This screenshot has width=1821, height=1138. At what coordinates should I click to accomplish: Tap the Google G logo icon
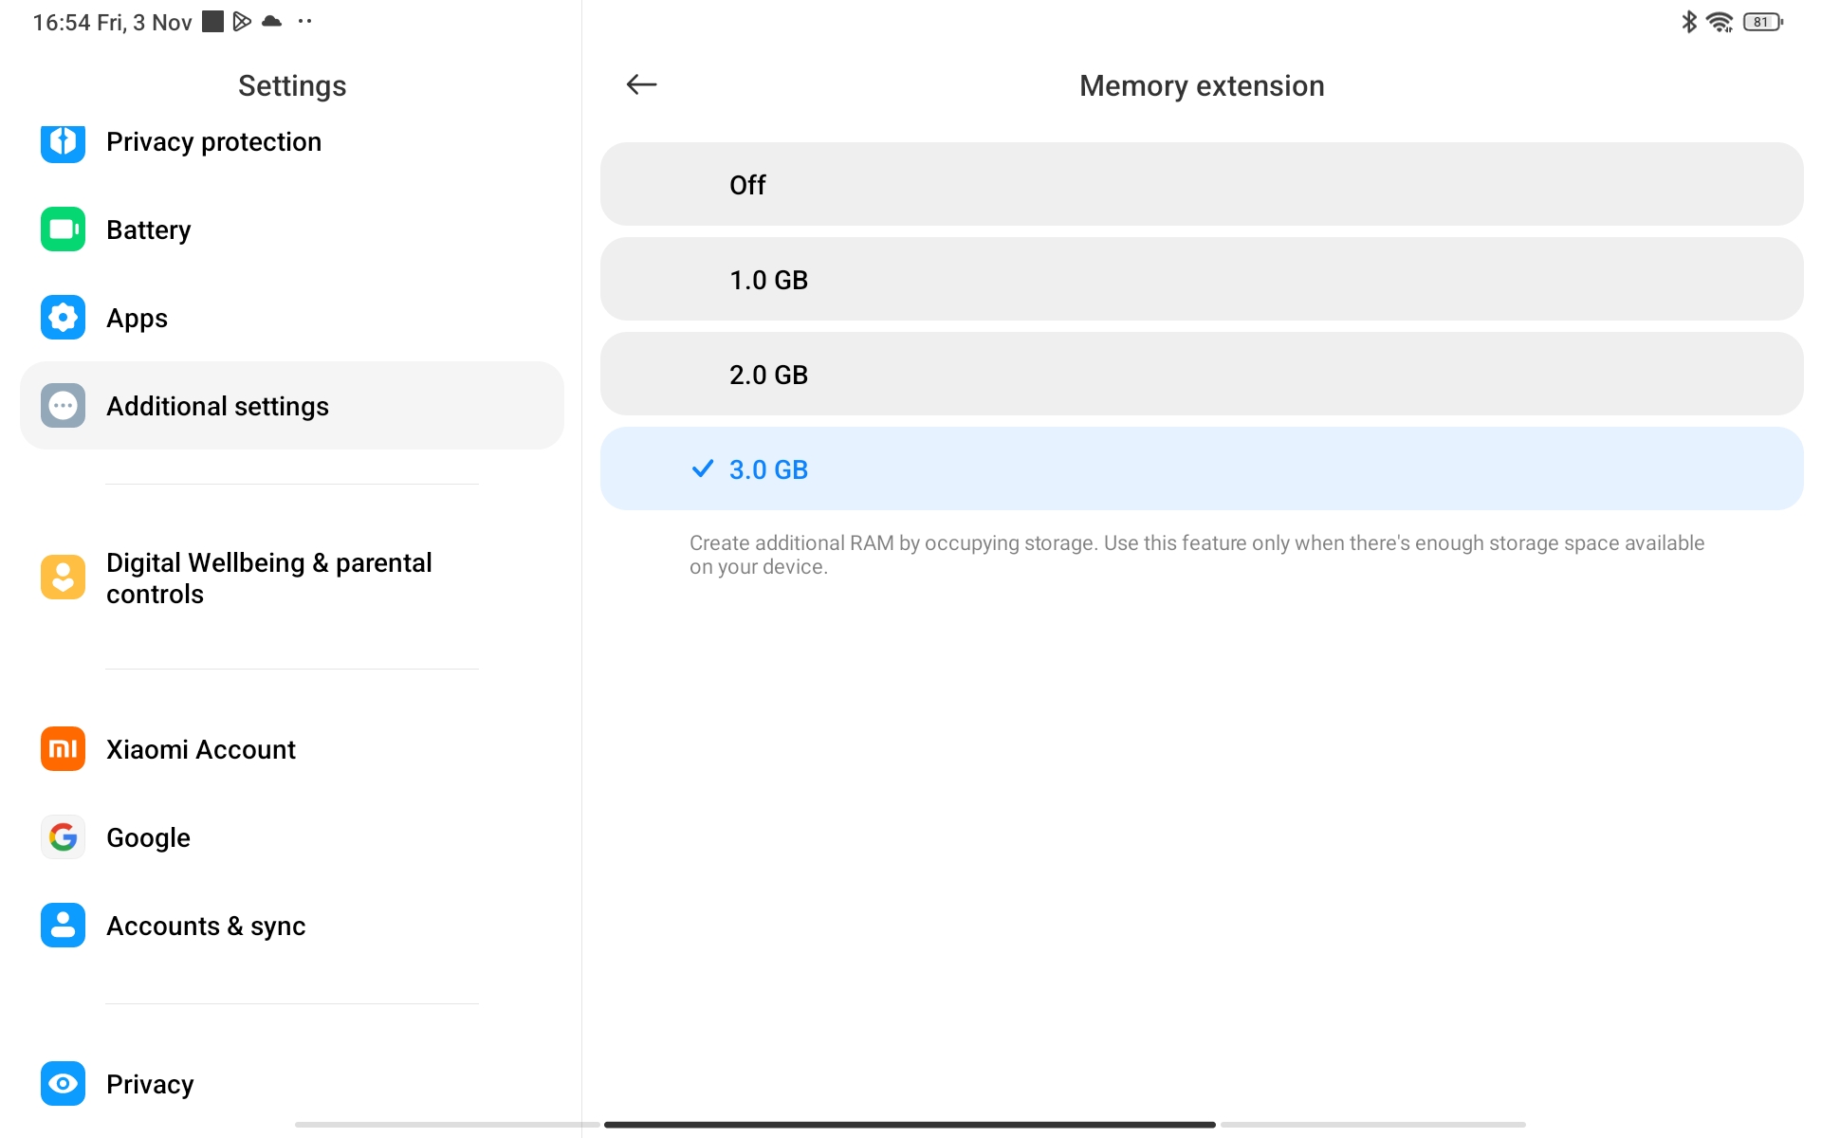point(63,837)
